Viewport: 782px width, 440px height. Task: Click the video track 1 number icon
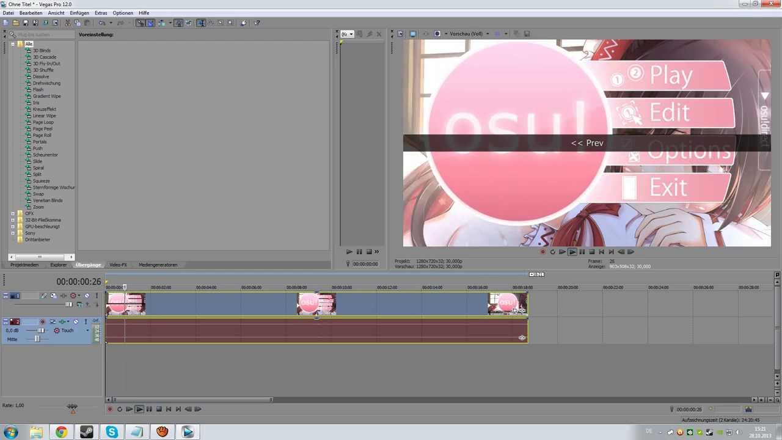[x=15, y=296]
